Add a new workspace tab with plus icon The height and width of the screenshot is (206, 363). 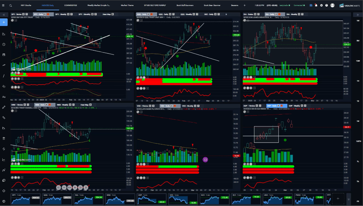click(244, 5)
